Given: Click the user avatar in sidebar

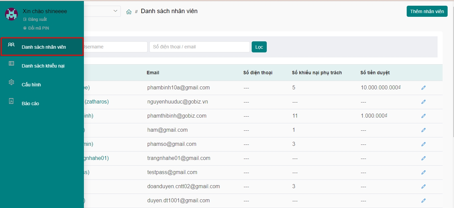Looking at the screenshot, I should (x=11, y=14).
